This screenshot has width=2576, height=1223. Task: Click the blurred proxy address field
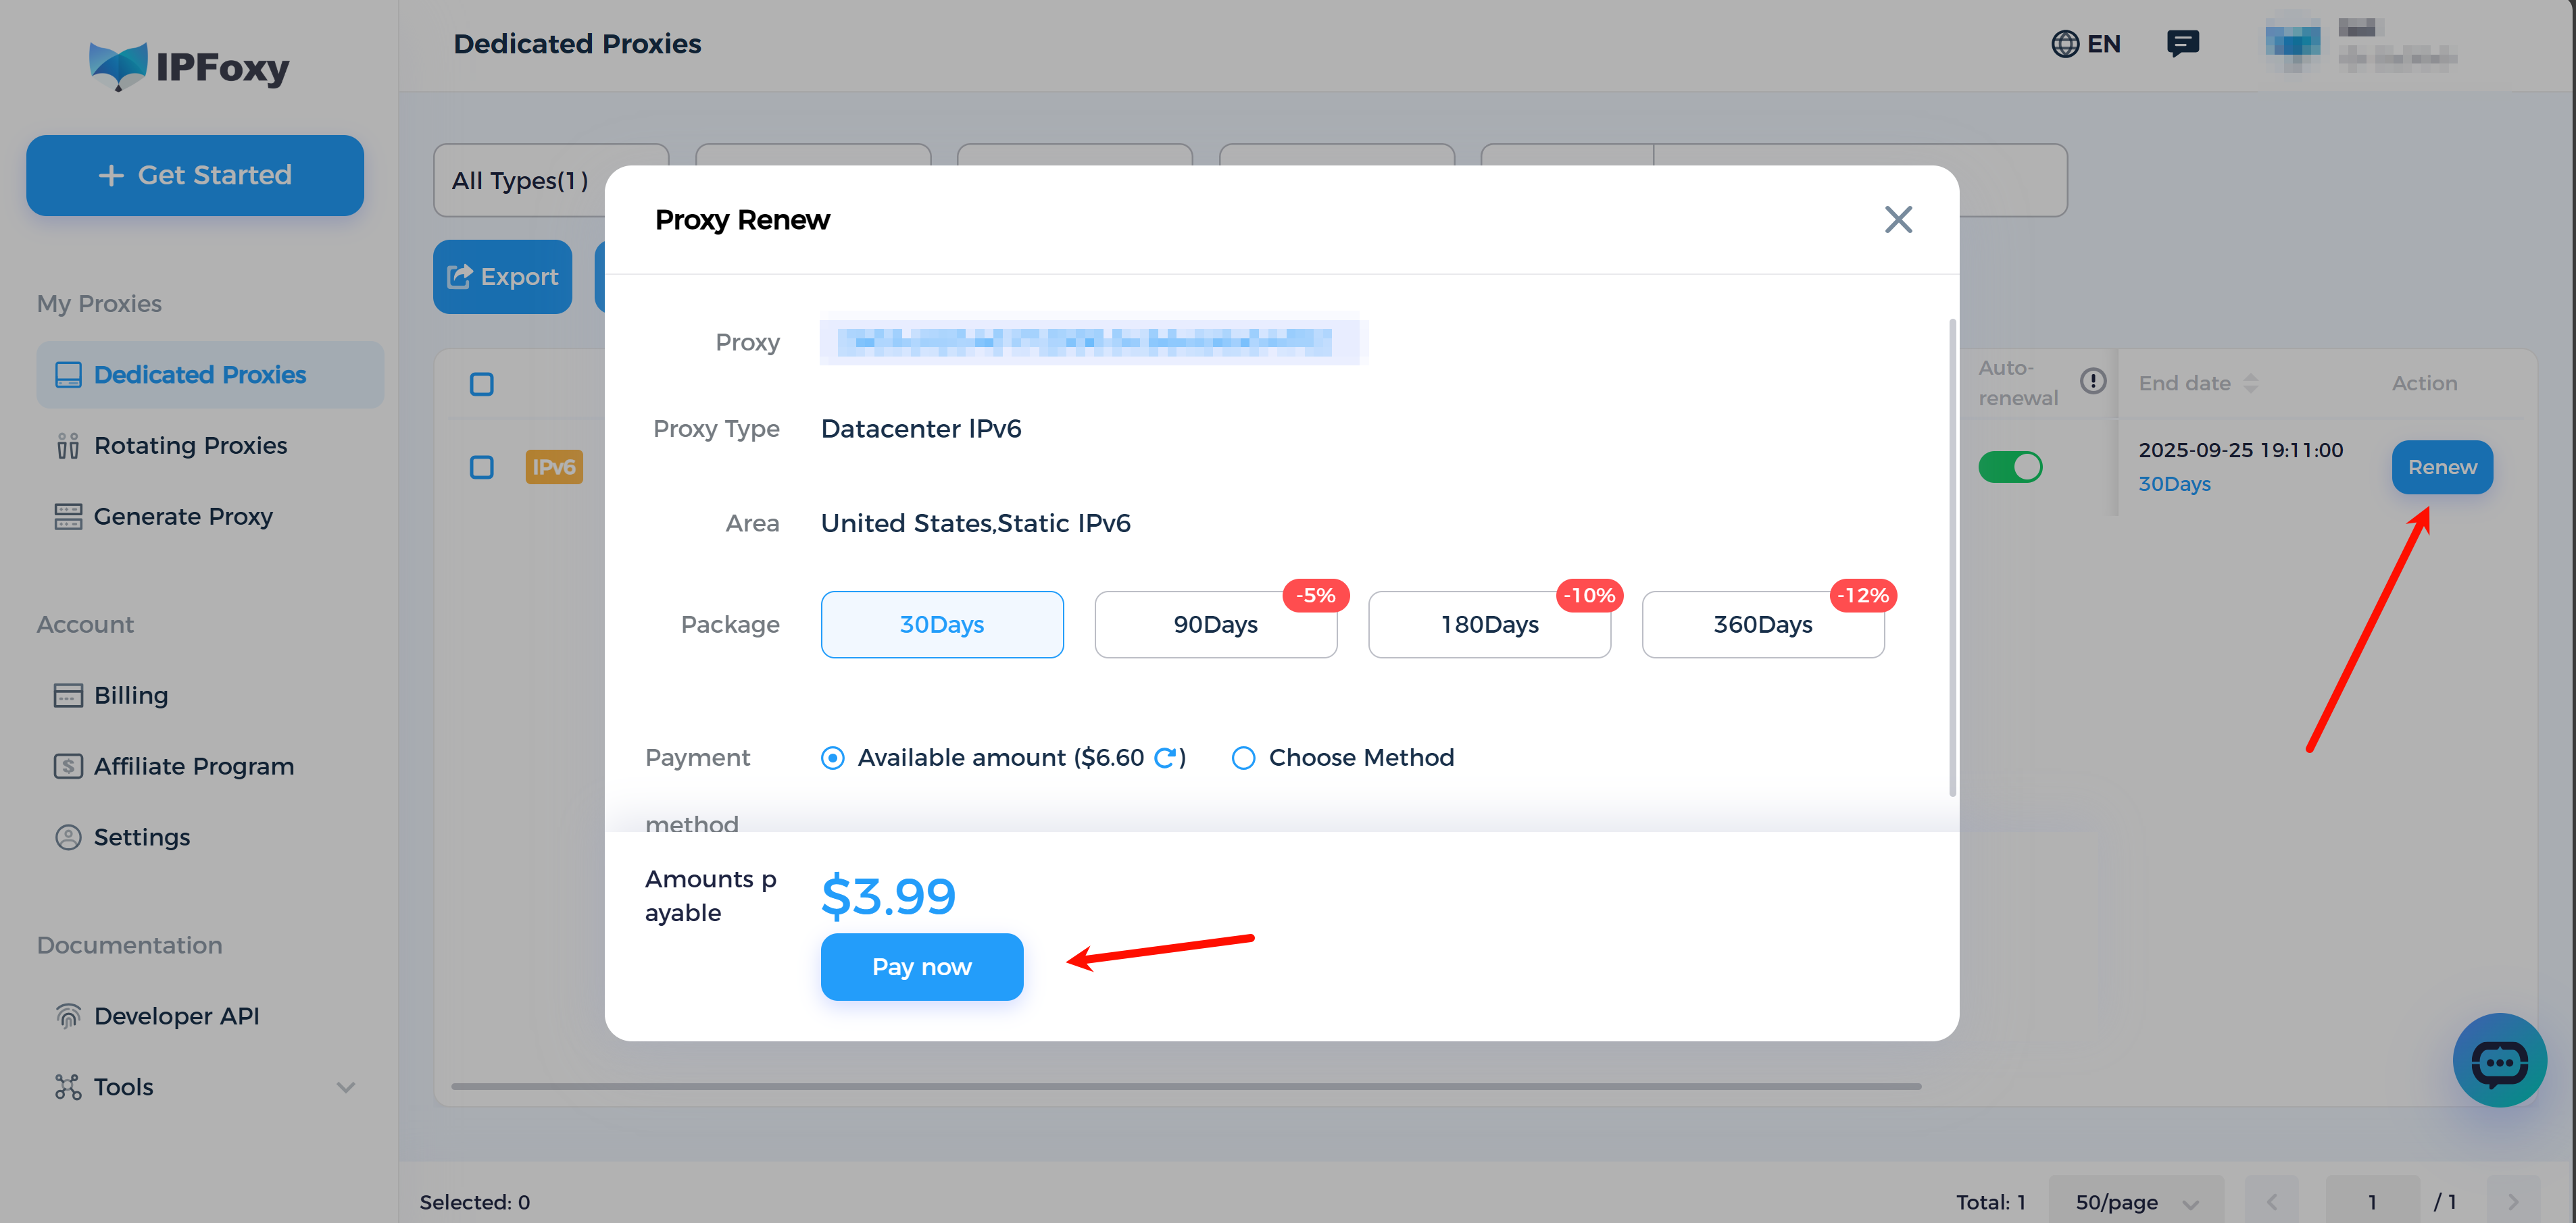1094,342
